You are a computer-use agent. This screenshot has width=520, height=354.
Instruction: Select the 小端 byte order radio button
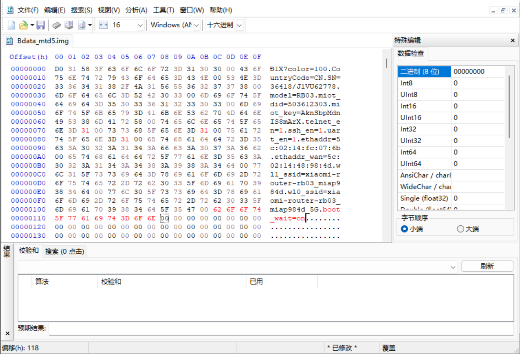405,229
